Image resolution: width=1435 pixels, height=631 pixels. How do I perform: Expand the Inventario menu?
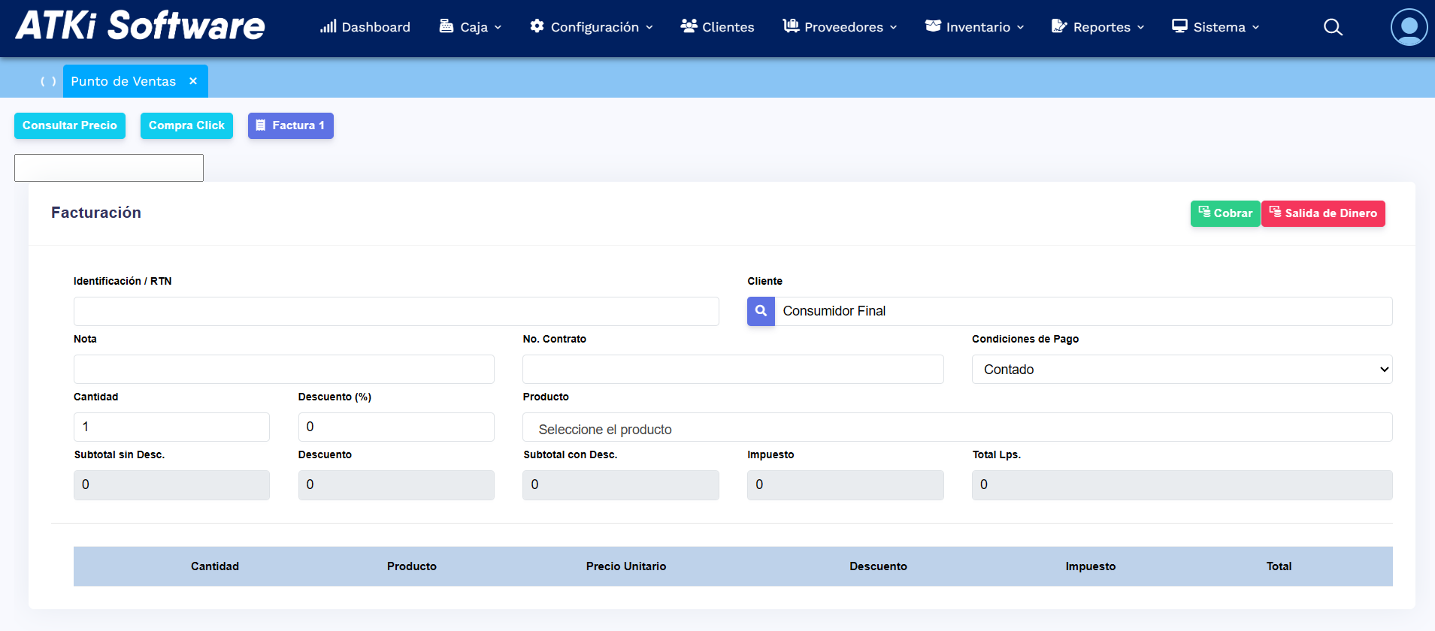974,27
